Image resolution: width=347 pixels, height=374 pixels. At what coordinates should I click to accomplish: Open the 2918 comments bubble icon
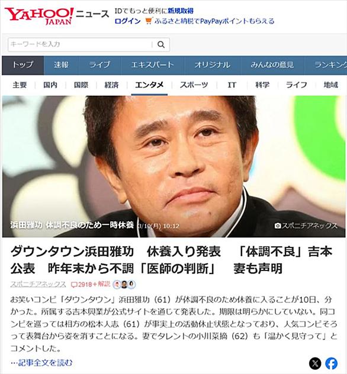click(x=75, y=285)
